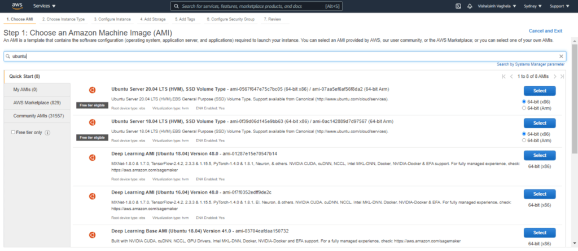The image size is (578, 251).
Task: Expand the Support menu
Action: pos(559,6)
